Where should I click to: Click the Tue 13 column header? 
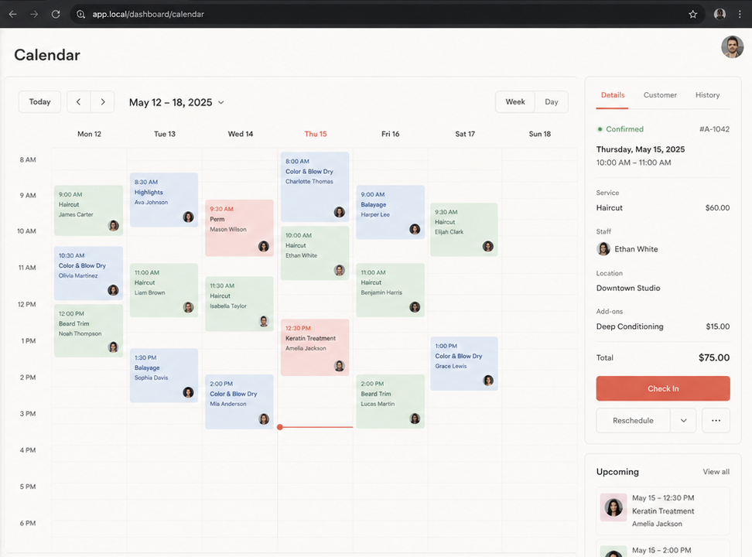point(165,134)
